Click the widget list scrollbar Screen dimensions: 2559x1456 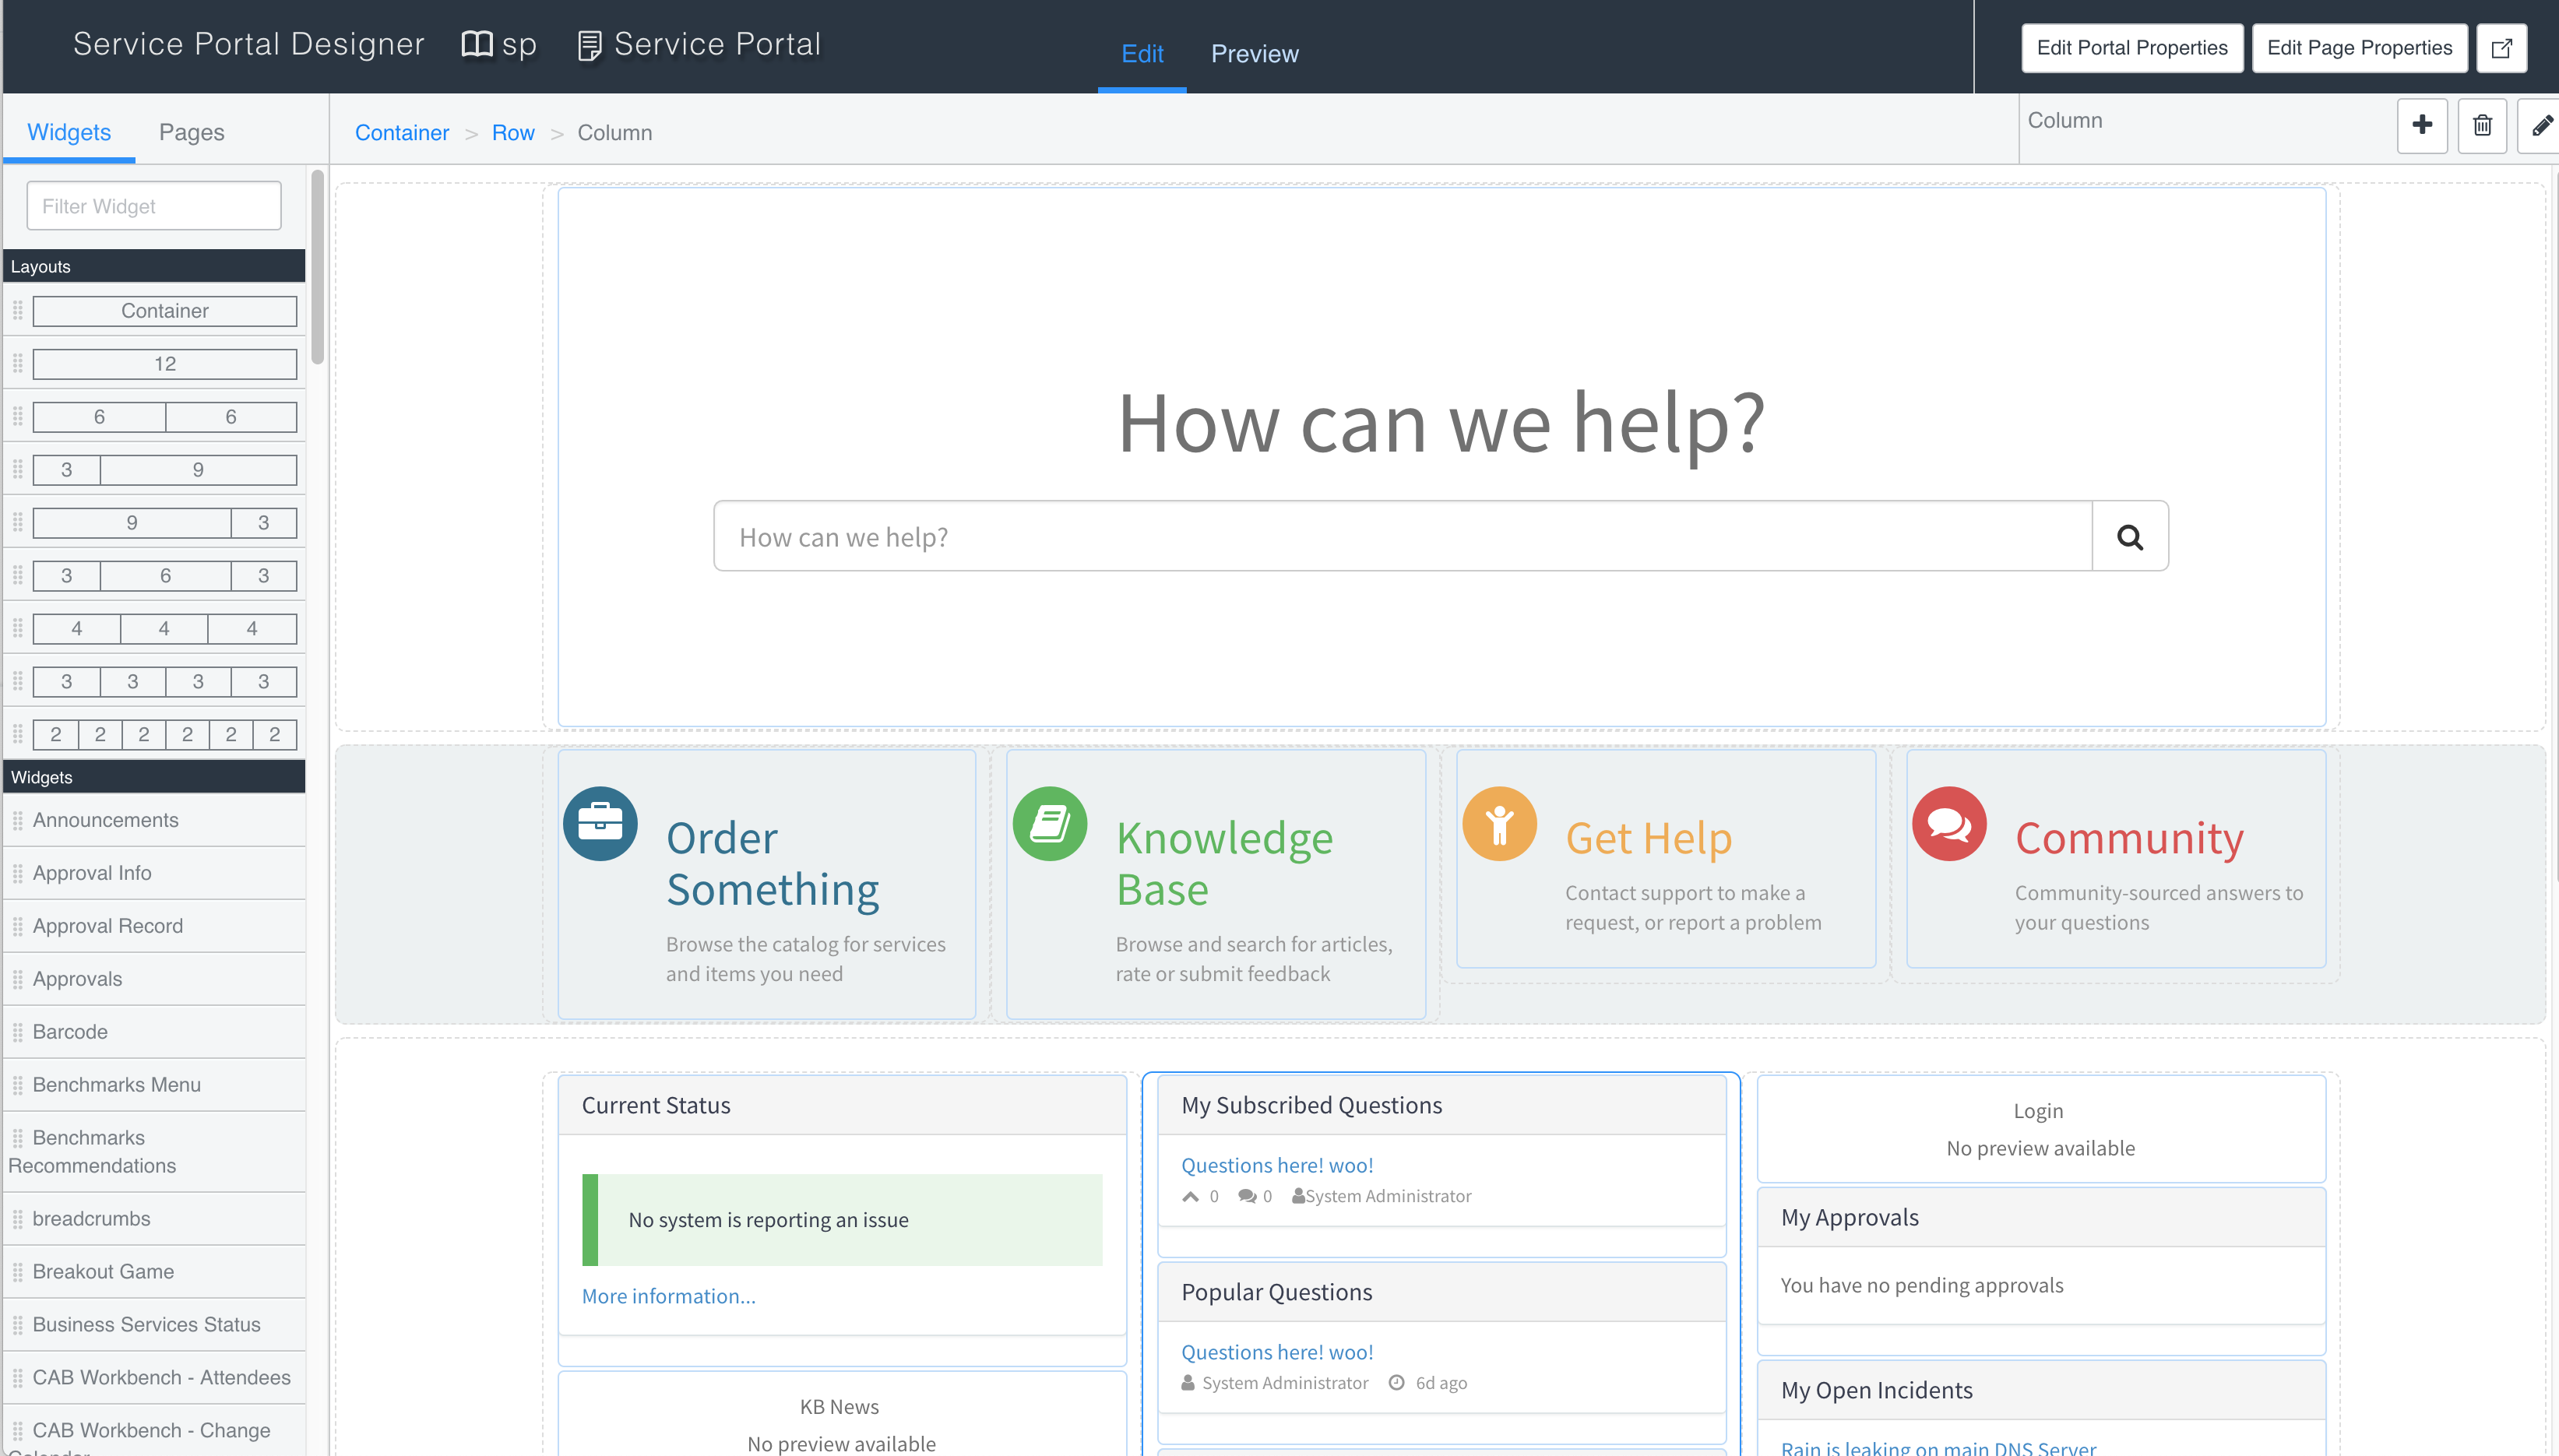pyautogui.click(x=317, y=268)
